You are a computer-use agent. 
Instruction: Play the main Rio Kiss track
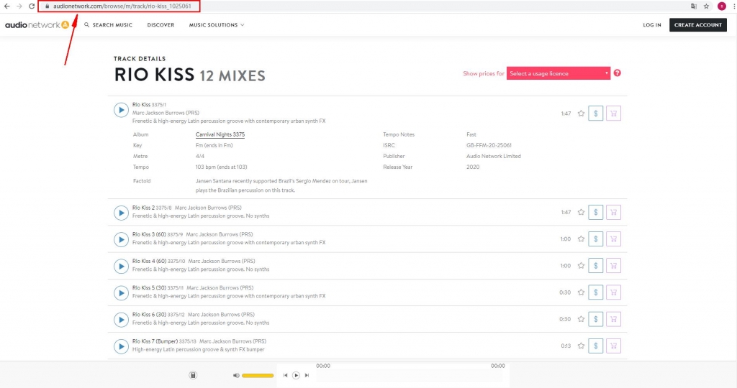(121, 110)
